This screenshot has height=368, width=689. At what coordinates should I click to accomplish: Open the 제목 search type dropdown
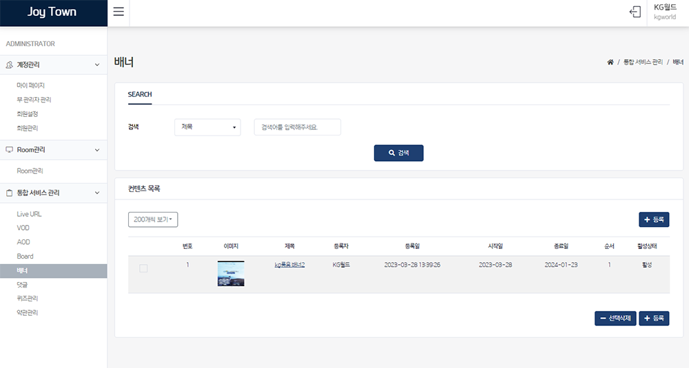click(x=207, y=127)
